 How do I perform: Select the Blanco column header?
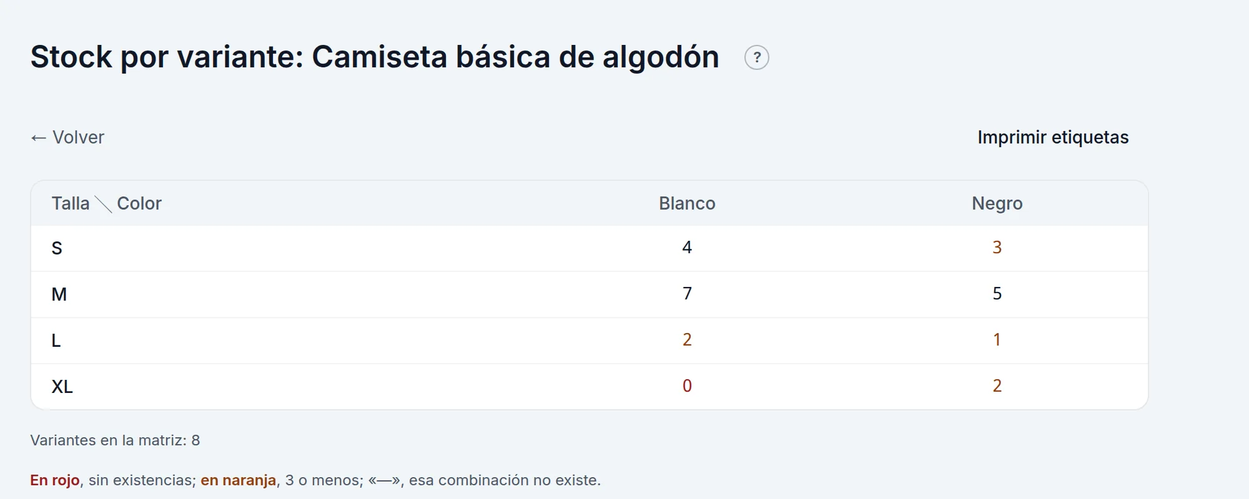687,203
